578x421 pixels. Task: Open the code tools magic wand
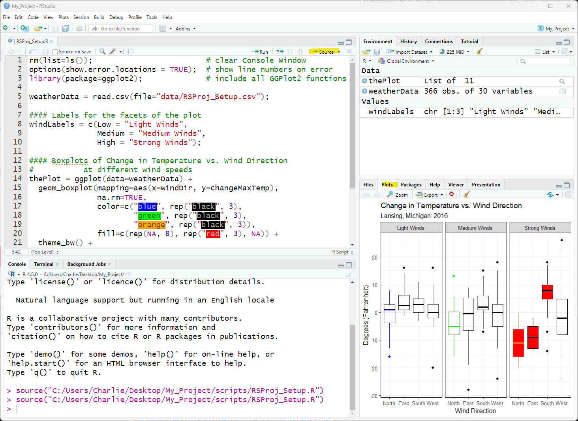[113, 51]
